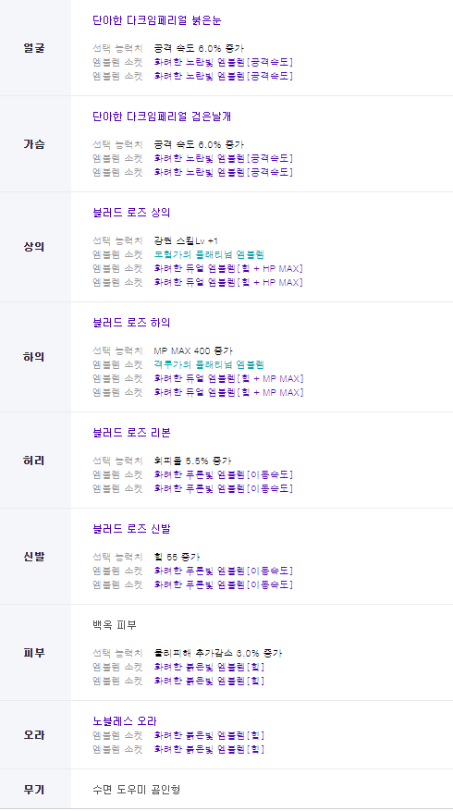The height and width of the screenshot is (811, 453).
Task: Click the 무기 row header cell
Action: click(35, 790)
